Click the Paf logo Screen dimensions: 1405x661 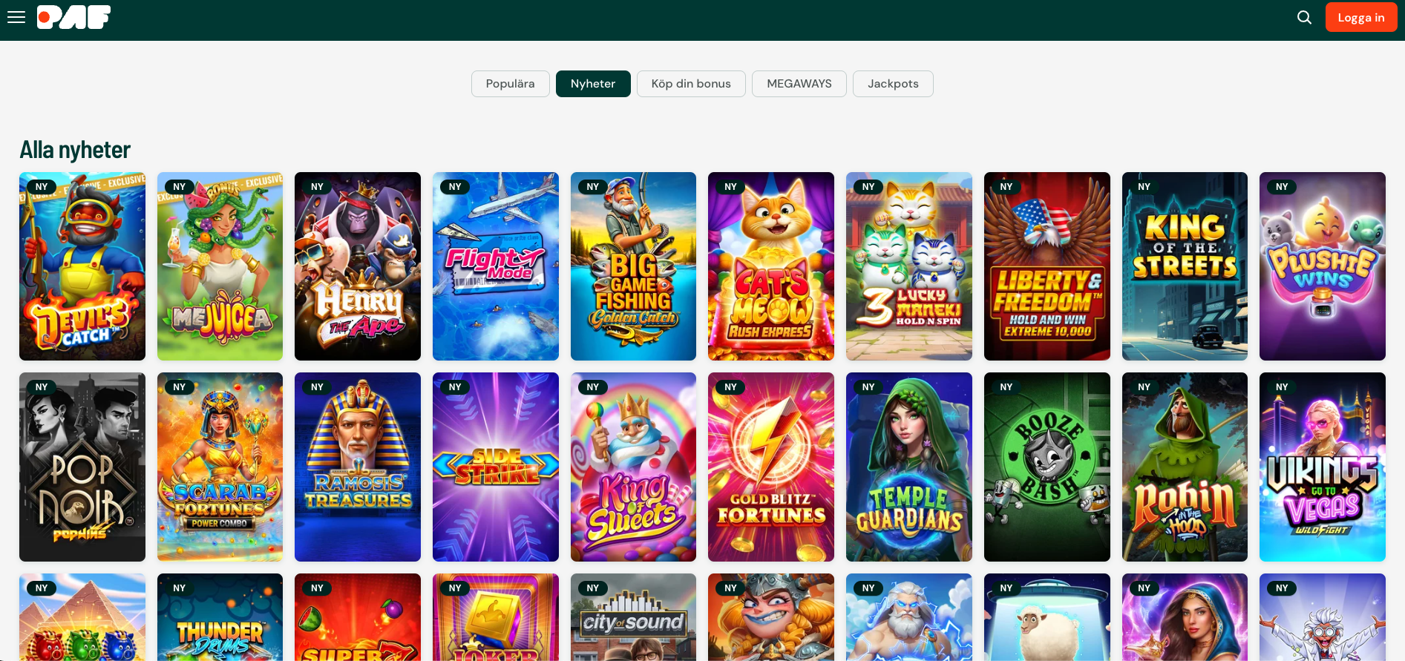tap(73, 17)
